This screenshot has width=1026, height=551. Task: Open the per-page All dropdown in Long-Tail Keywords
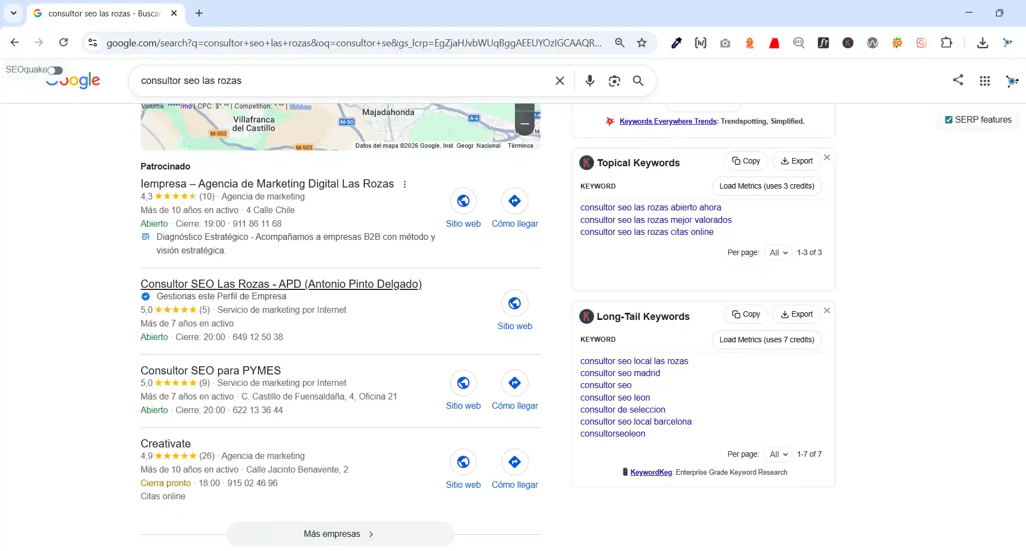(779, 454)
